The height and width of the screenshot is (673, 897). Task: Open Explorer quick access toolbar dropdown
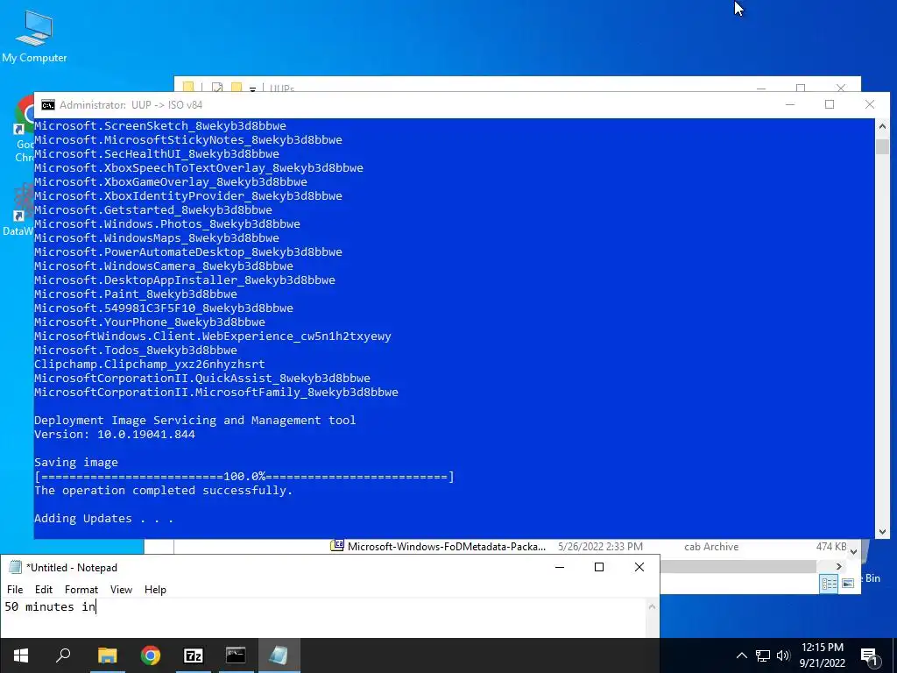[252, 89]
